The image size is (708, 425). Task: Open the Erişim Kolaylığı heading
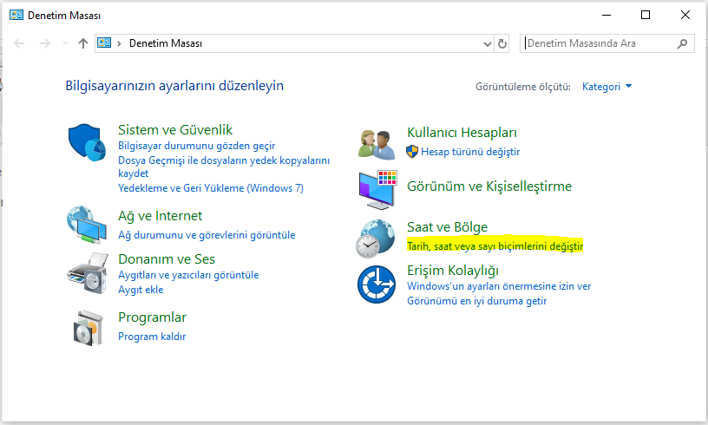tap(452, 271)
